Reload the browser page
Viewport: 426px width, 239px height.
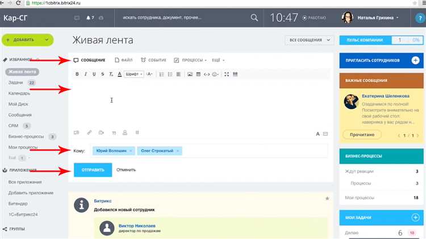pos(18,3)
